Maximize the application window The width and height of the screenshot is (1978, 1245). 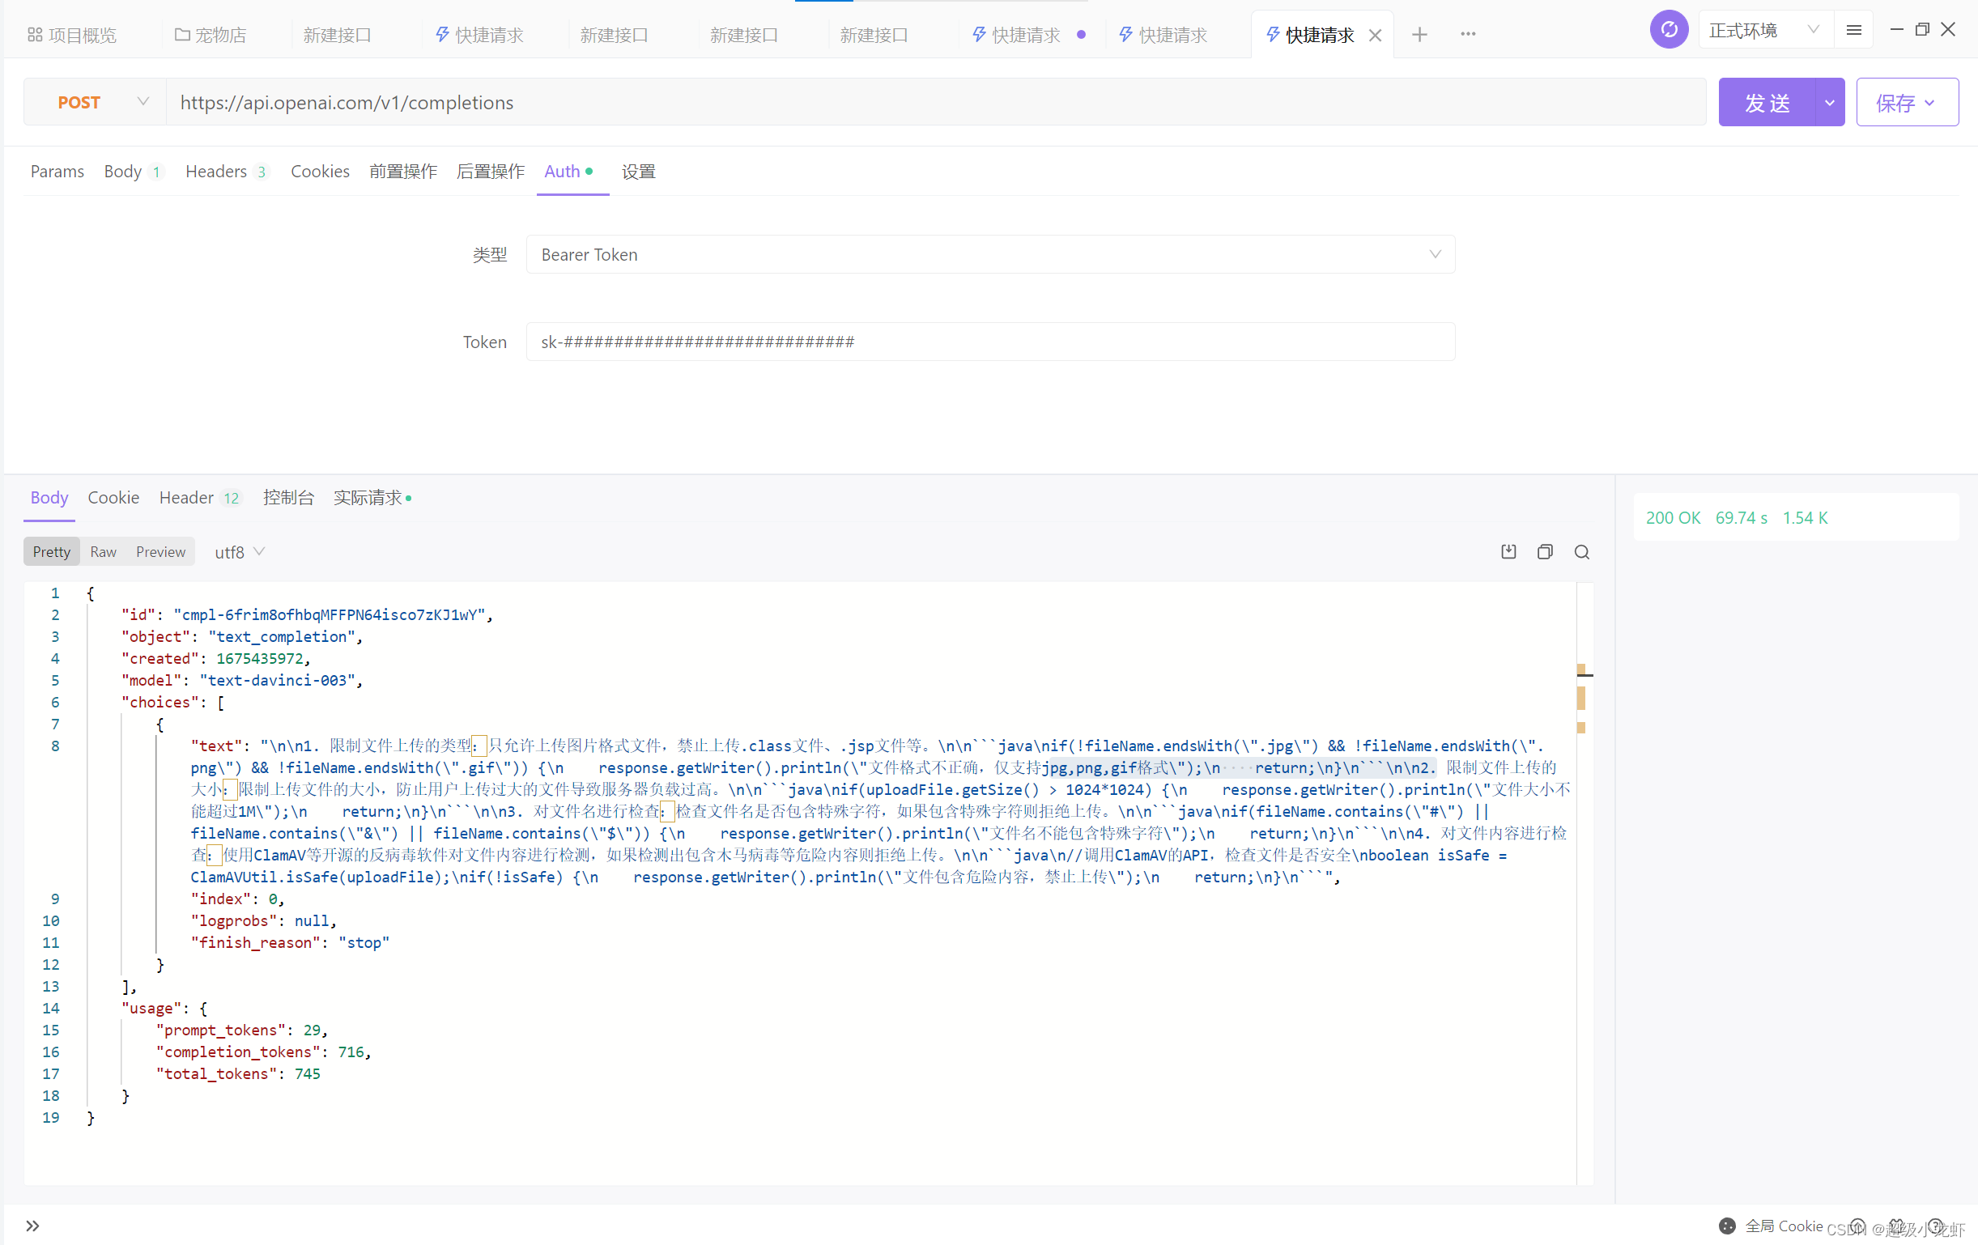pyautogui.click(x=1922, y=30)
